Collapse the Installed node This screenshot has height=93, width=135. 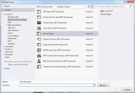pos(3,10)
